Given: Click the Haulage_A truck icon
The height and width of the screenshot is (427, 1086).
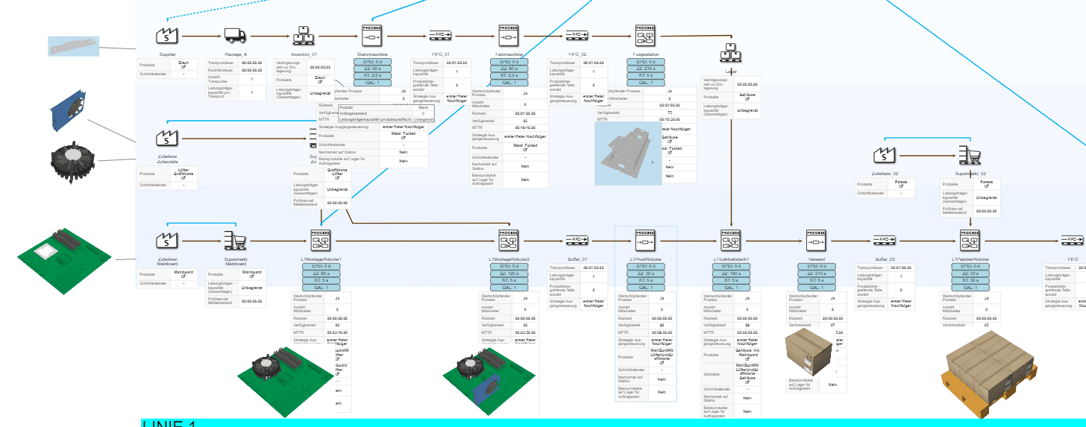Looking at the screenshot, I should point(235,35).
